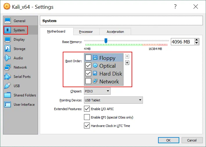
Task: Click Cancel to discard changes
Action: [x=192, y=140]
